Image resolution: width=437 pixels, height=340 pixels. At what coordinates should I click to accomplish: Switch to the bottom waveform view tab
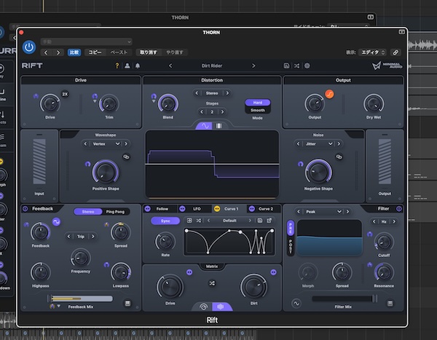(x=221, y=307)
